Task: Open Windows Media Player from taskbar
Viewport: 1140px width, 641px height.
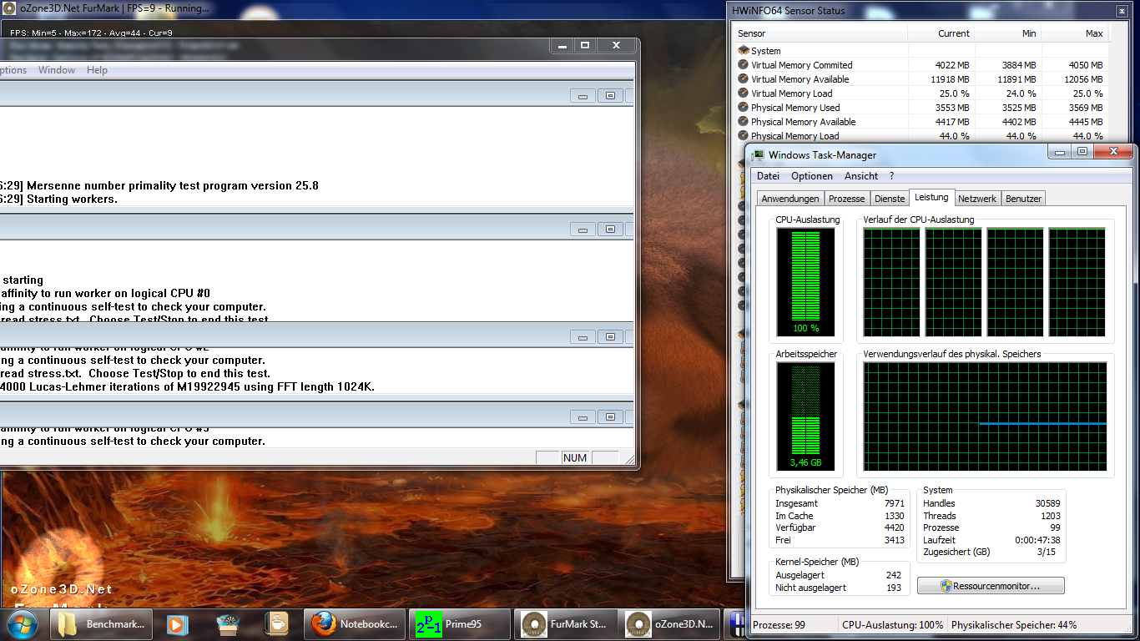Action: [176, 624]
